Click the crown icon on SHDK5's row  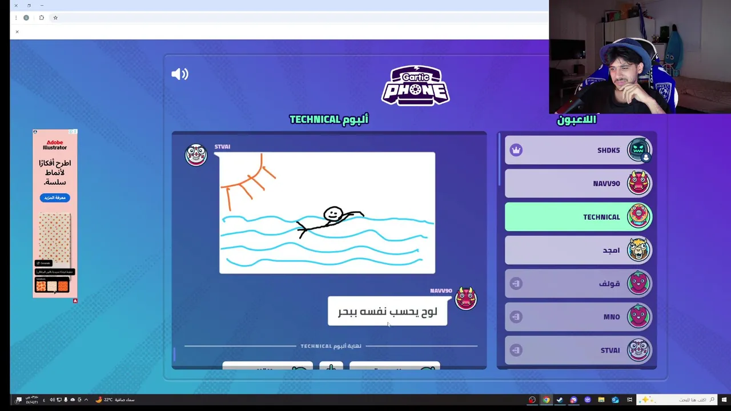click(516, 150)
